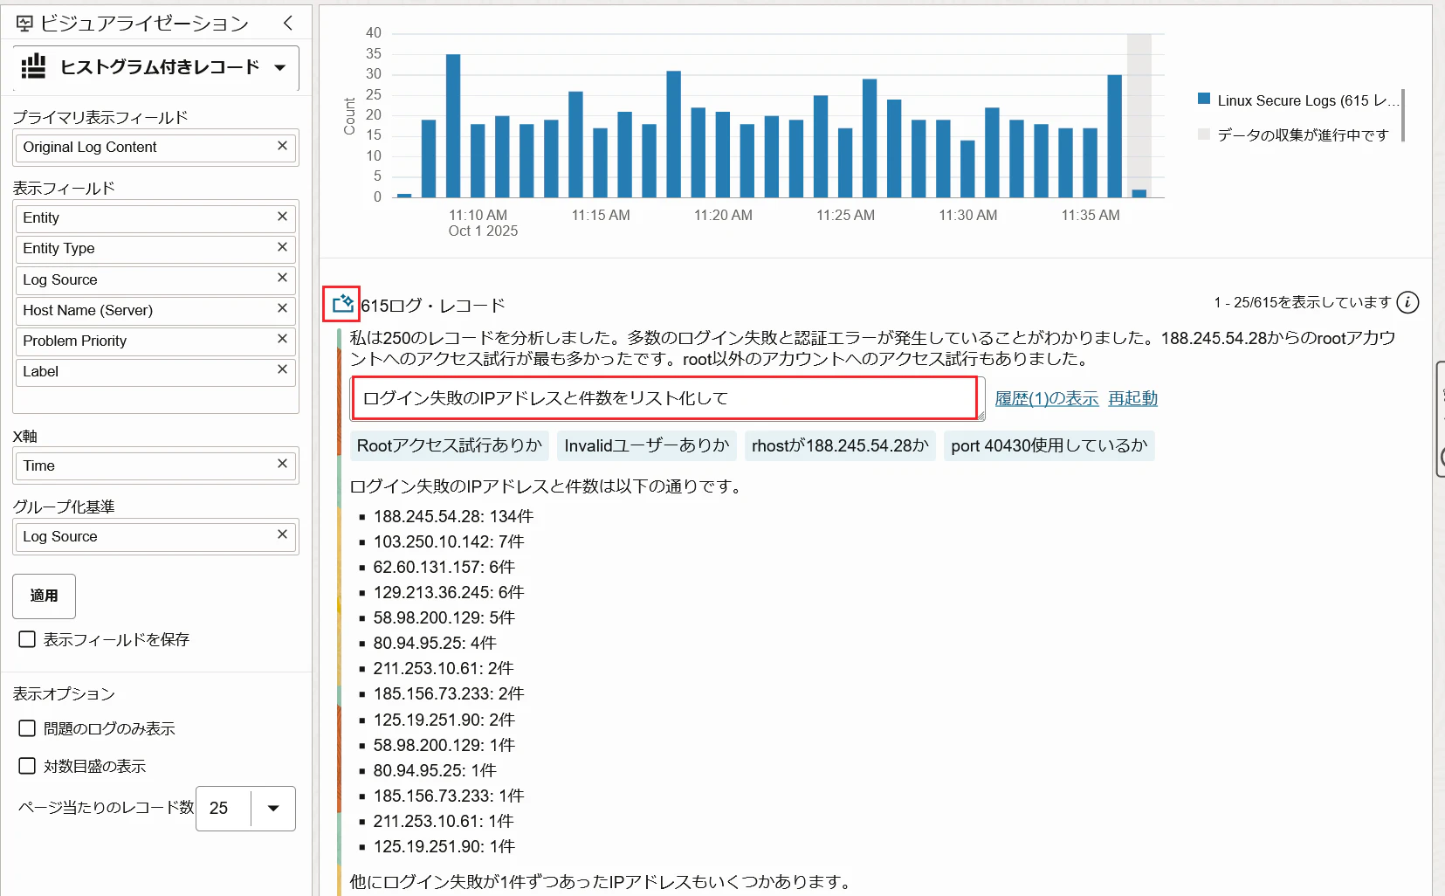Enable 問題のログのみ表示 checkbox
1445x896 pixels.
click(x=27, y=728)
